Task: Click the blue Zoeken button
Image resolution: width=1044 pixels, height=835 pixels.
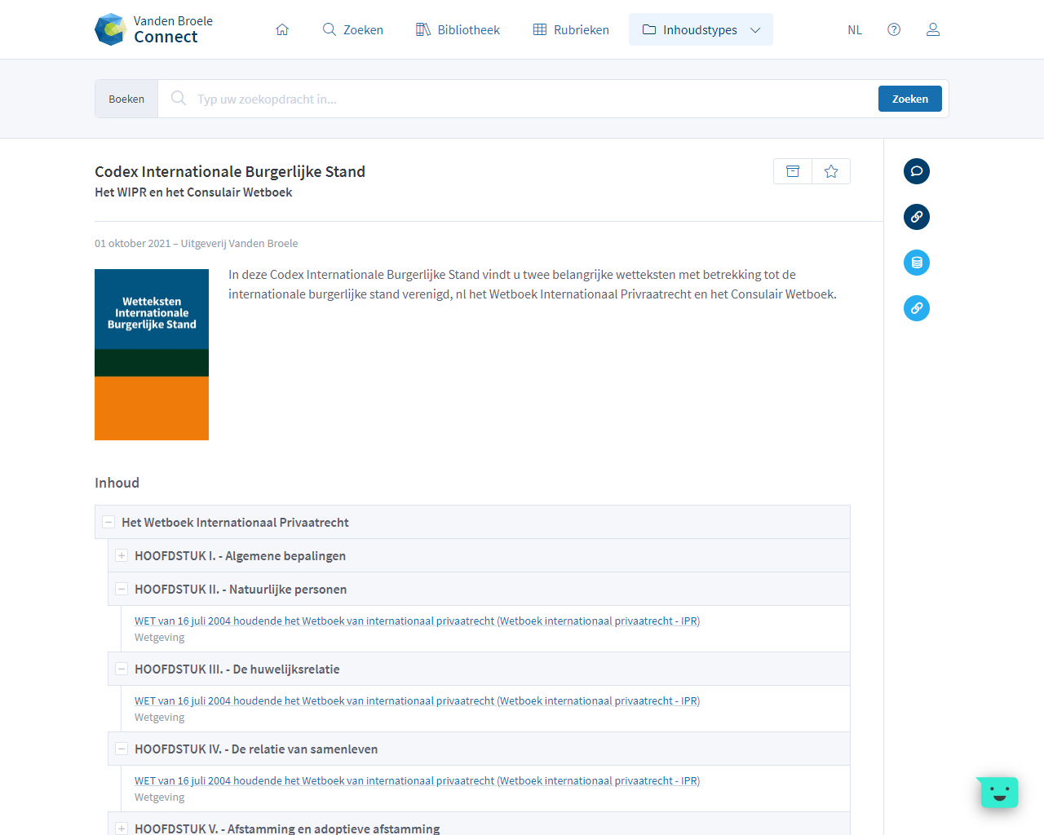Action: (910, 99)
